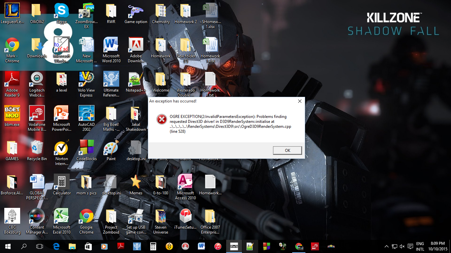The image size is (451, 253).
Task: Select Microsoft Word 2010 desktop shortcut
Action: click(111, 50)
